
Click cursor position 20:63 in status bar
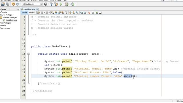pyautogui.click(x=180, y=101)
